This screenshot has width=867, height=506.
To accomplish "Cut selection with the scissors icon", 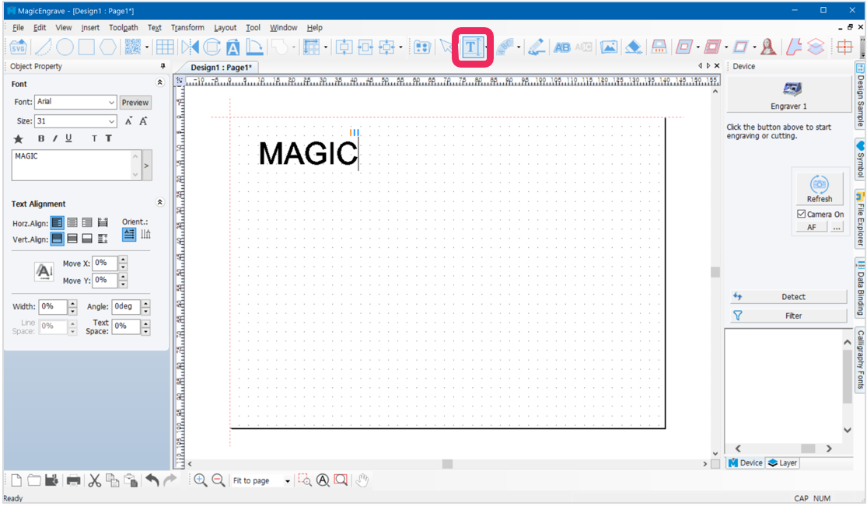I will pos(95,480).
